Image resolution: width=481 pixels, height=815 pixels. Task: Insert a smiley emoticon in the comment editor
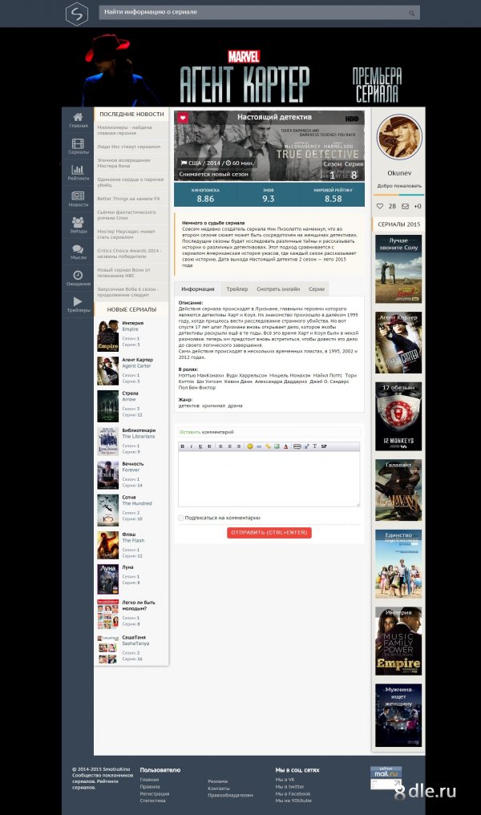pyautogui.click(x=250, y=446)
